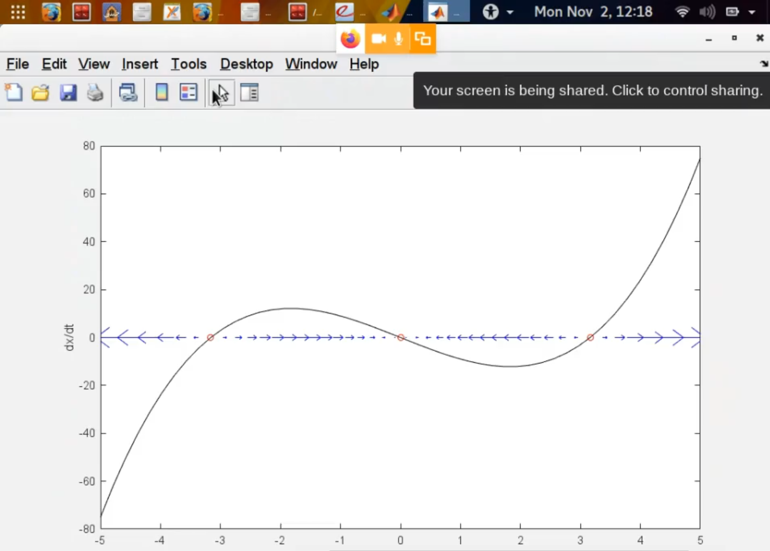
Task: Click the Link Plot toolbar icon
Action: pos(128,92)
